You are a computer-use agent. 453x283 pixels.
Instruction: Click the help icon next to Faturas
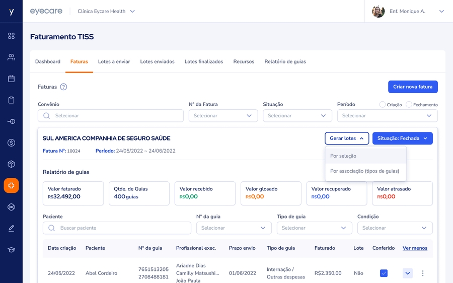[63, 87]
